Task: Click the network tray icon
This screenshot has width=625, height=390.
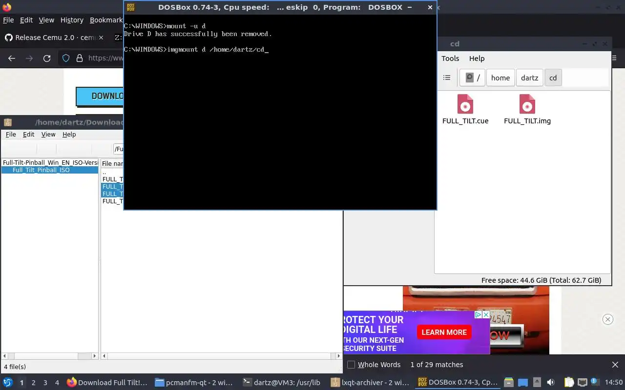Action: tap(583, 383)
